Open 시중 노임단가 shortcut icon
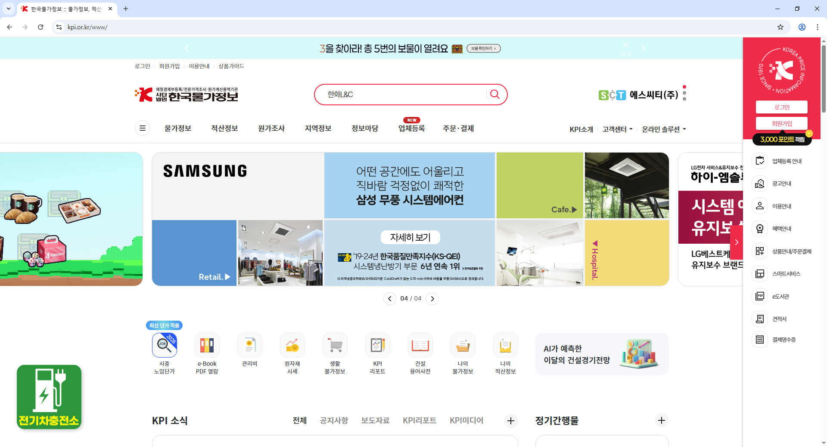Screen dimensions: 827x447 165,345
